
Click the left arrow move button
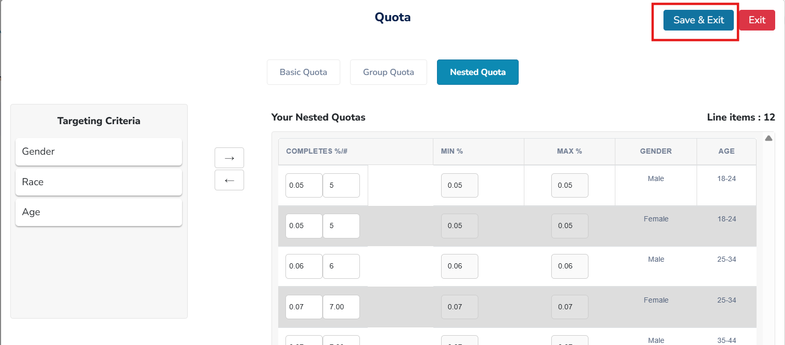click(x=229, y=180)
